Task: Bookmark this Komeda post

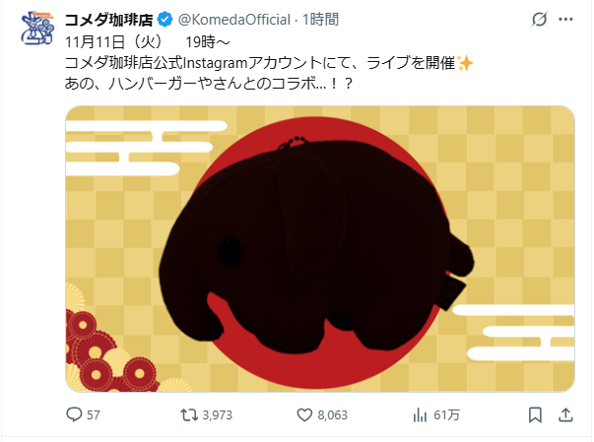Action: tap(535, 414)
